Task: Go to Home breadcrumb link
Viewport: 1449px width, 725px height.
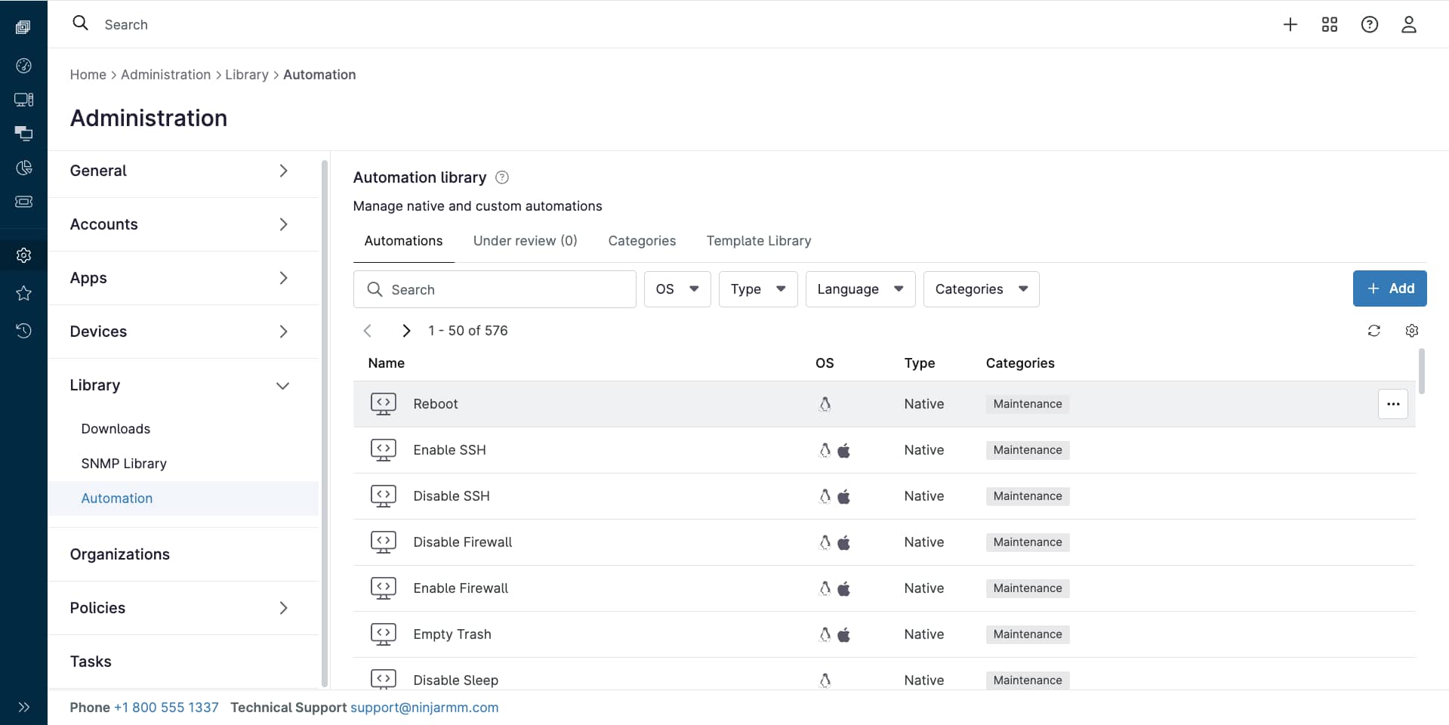Action: coord(88,75)
